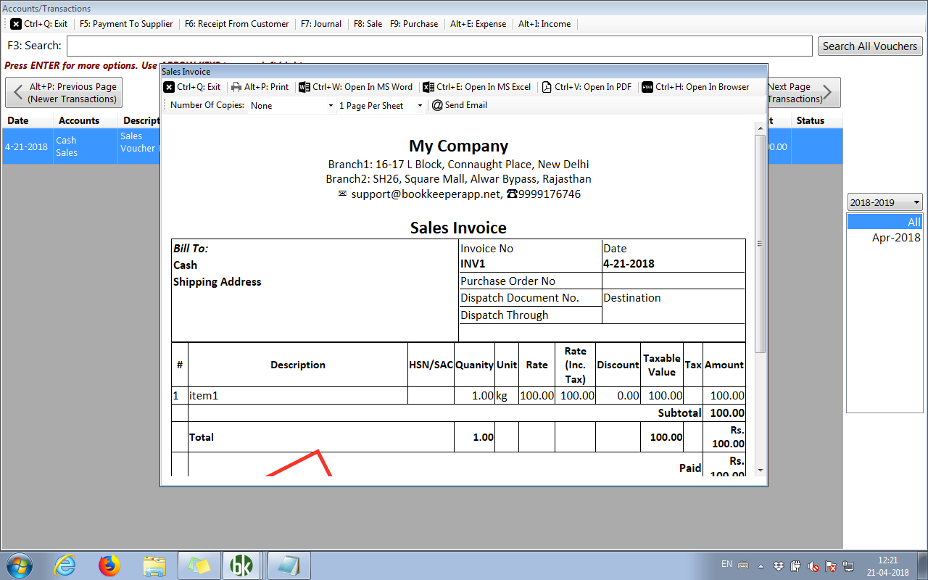Click the Subtotal label in the invoice

(679, 413)
